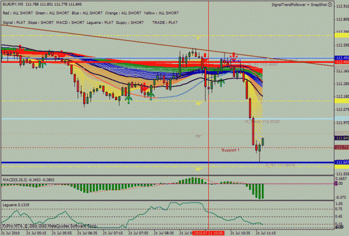Select the dark 111.845 current price label
The width and height of the screenshot is (349, 236).
pos(342,138)
